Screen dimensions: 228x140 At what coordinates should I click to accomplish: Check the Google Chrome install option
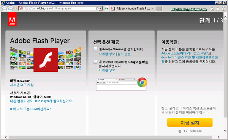[95, 49]
